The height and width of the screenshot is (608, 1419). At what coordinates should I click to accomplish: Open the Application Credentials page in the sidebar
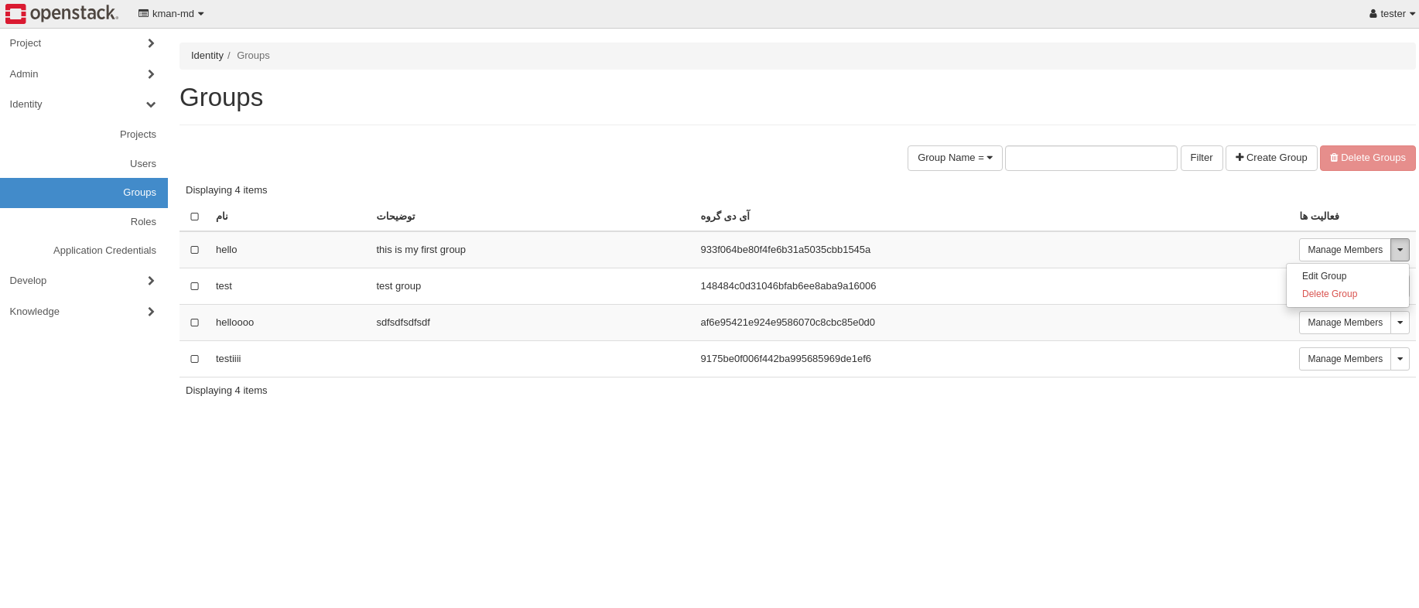[104, 251]
